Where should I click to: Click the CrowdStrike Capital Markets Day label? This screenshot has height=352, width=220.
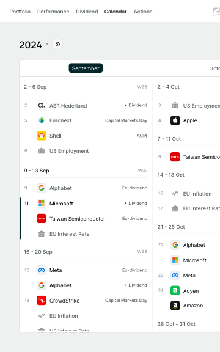click(126, 301)
